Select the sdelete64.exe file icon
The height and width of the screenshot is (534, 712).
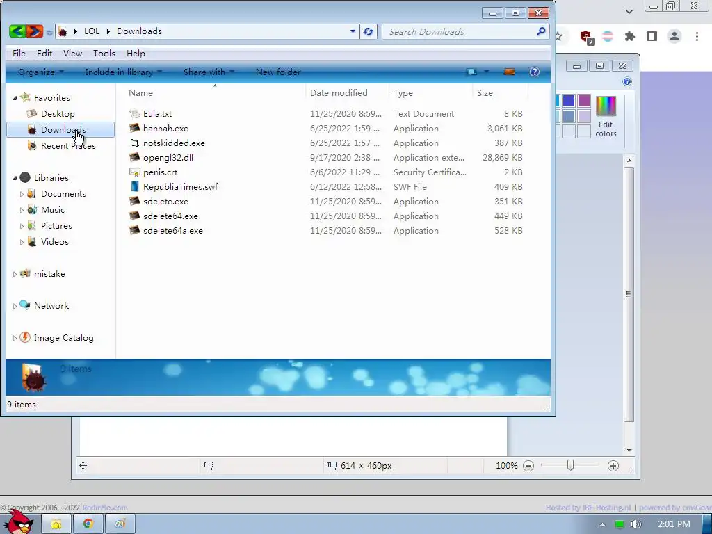click(134, 216)
